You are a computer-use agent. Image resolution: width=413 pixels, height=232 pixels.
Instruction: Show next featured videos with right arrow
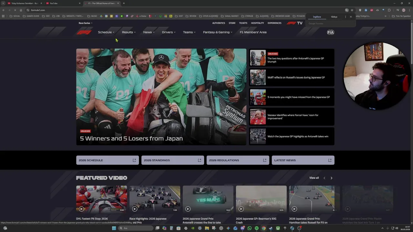click(331, 178)
